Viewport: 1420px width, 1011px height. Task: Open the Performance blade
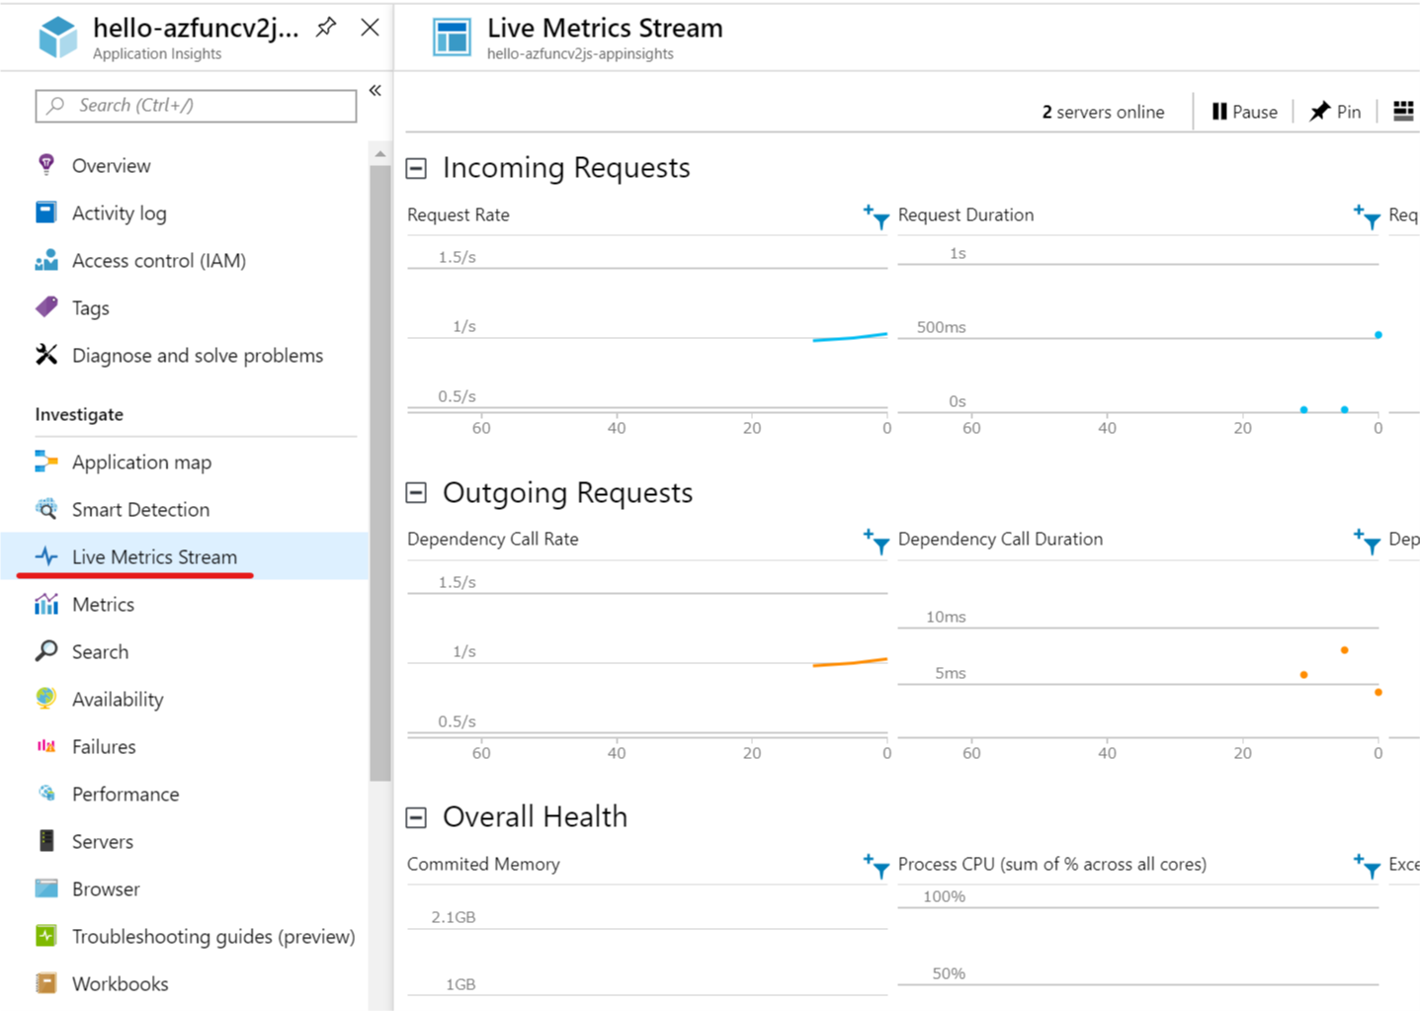[125, 794]
